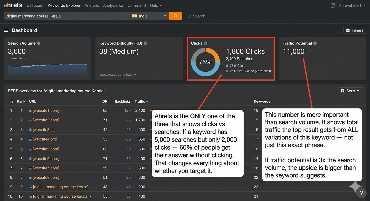The image size is (370, 201).
Task: Sort by the Traffic column header
Action: tap(141, 101)
